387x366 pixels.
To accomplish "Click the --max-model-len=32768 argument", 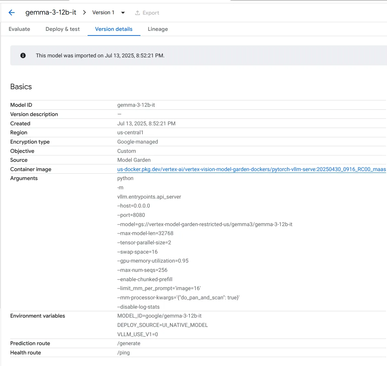I will click(x=145, y=233).
